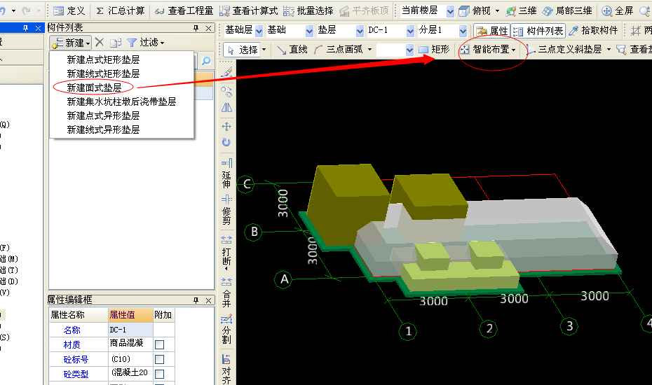This screenshot has width=652, height=385.
Task: Go 全屏 full screen
Action: pos(618,10)
